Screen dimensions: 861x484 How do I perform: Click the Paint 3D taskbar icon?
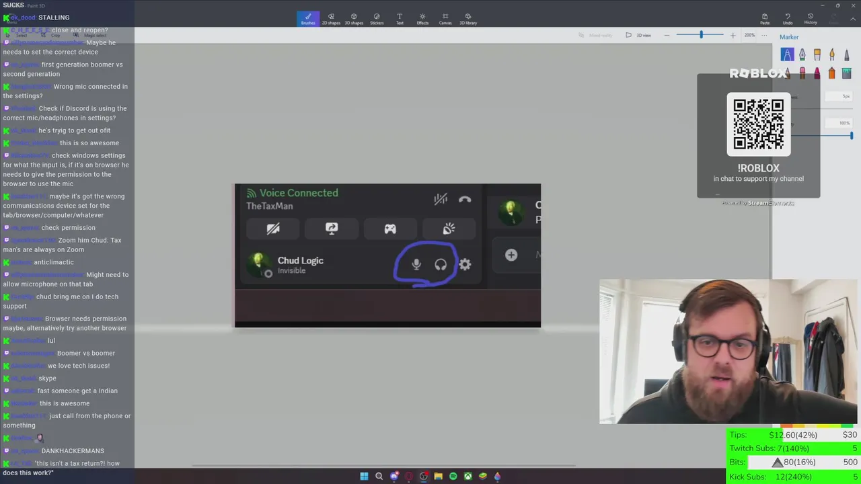(x=497, y=476)
